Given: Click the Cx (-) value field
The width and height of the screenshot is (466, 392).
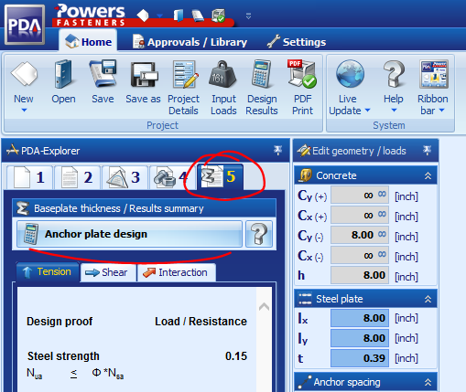Looking at the screenshot, I should pos(360,255).
